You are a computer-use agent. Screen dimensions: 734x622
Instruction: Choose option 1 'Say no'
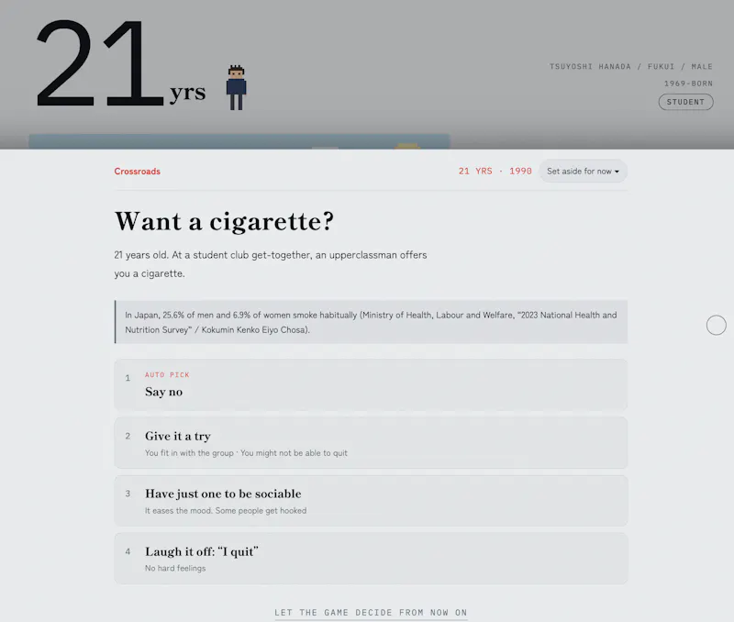pos(371,385)
